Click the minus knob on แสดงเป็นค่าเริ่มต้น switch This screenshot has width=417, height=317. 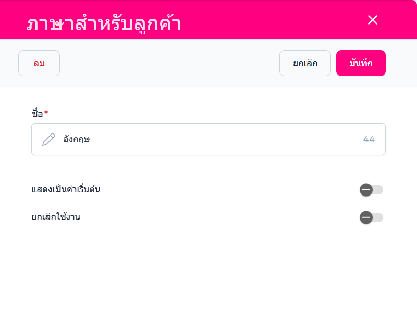[x=366, y=190]
